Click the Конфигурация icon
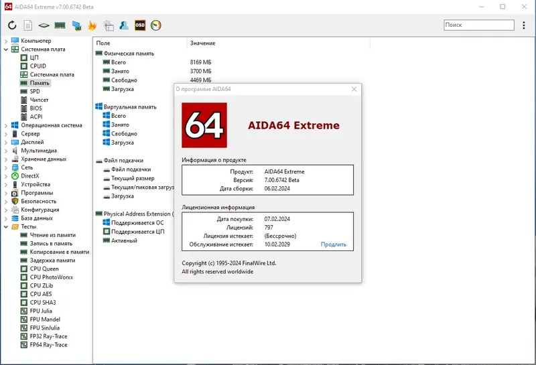 15,210
